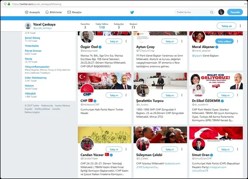This screenshot has width=248, height=179.
Task: Follow Özgür Özel with Takip et
Action: click(114, 41)
